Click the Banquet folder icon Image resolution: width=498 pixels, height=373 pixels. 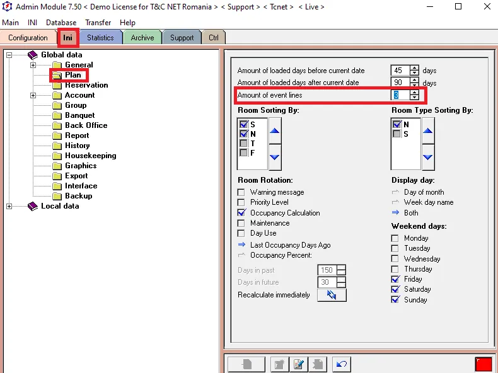point(57,115)
